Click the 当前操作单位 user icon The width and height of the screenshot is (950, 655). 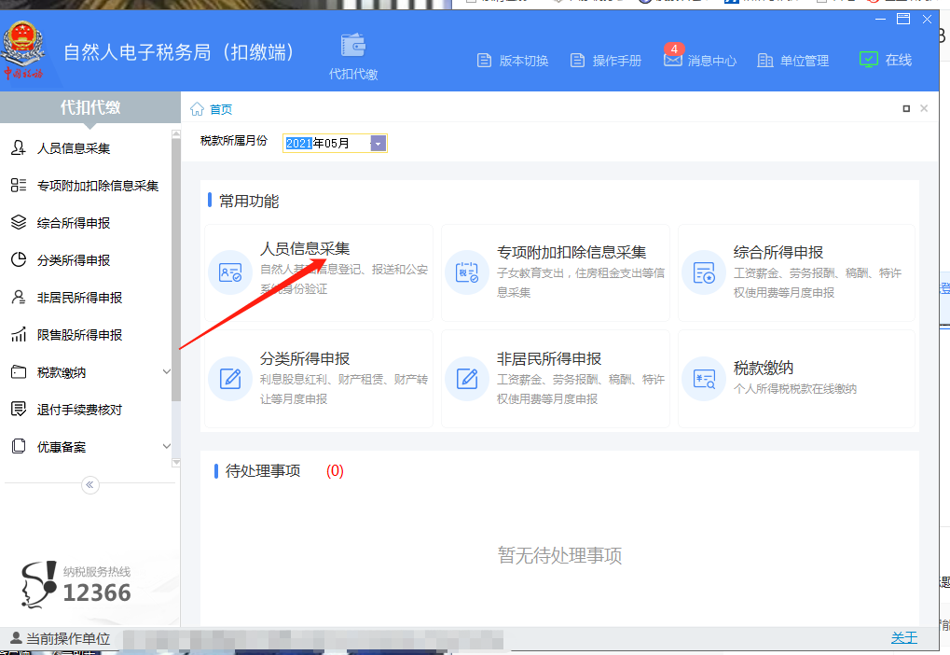coord(17,638)
